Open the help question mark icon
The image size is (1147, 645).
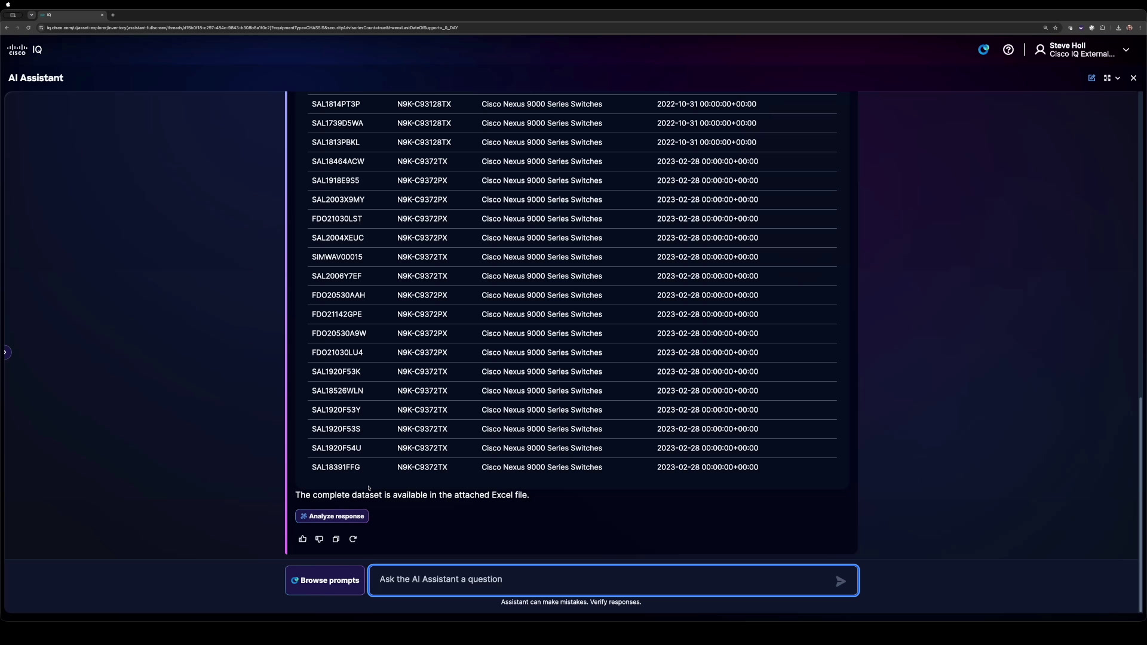coord(1008,50)
